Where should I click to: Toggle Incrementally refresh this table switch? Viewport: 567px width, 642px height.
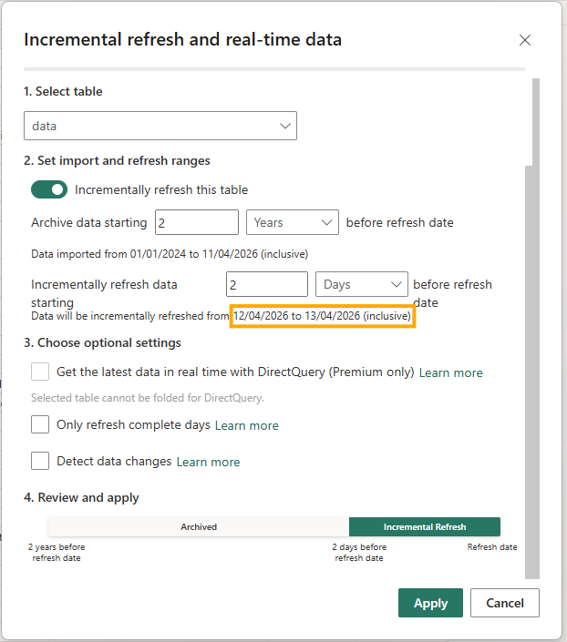(x=49, y=189)
